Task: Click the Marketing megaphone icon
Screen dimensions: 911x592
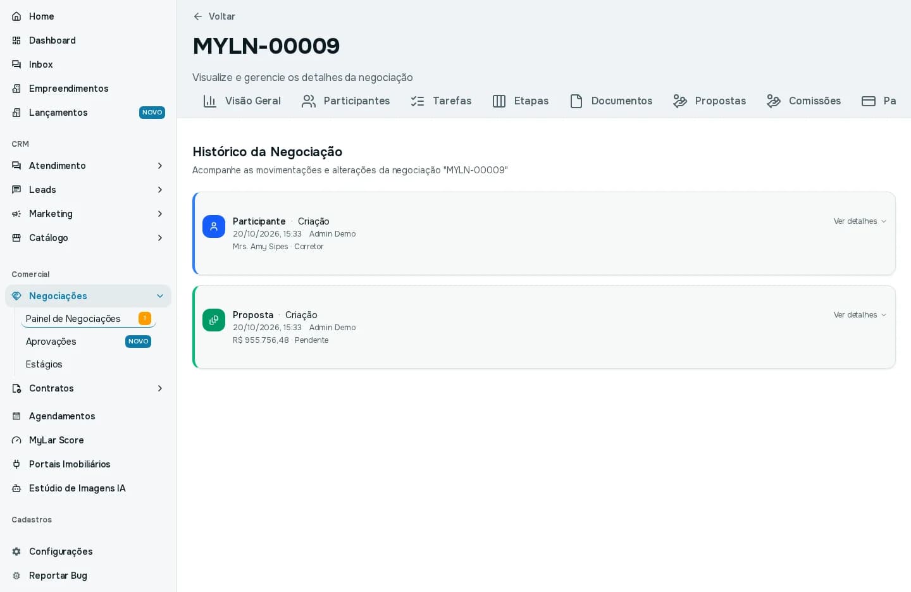Action: click(x=16, y=214)
